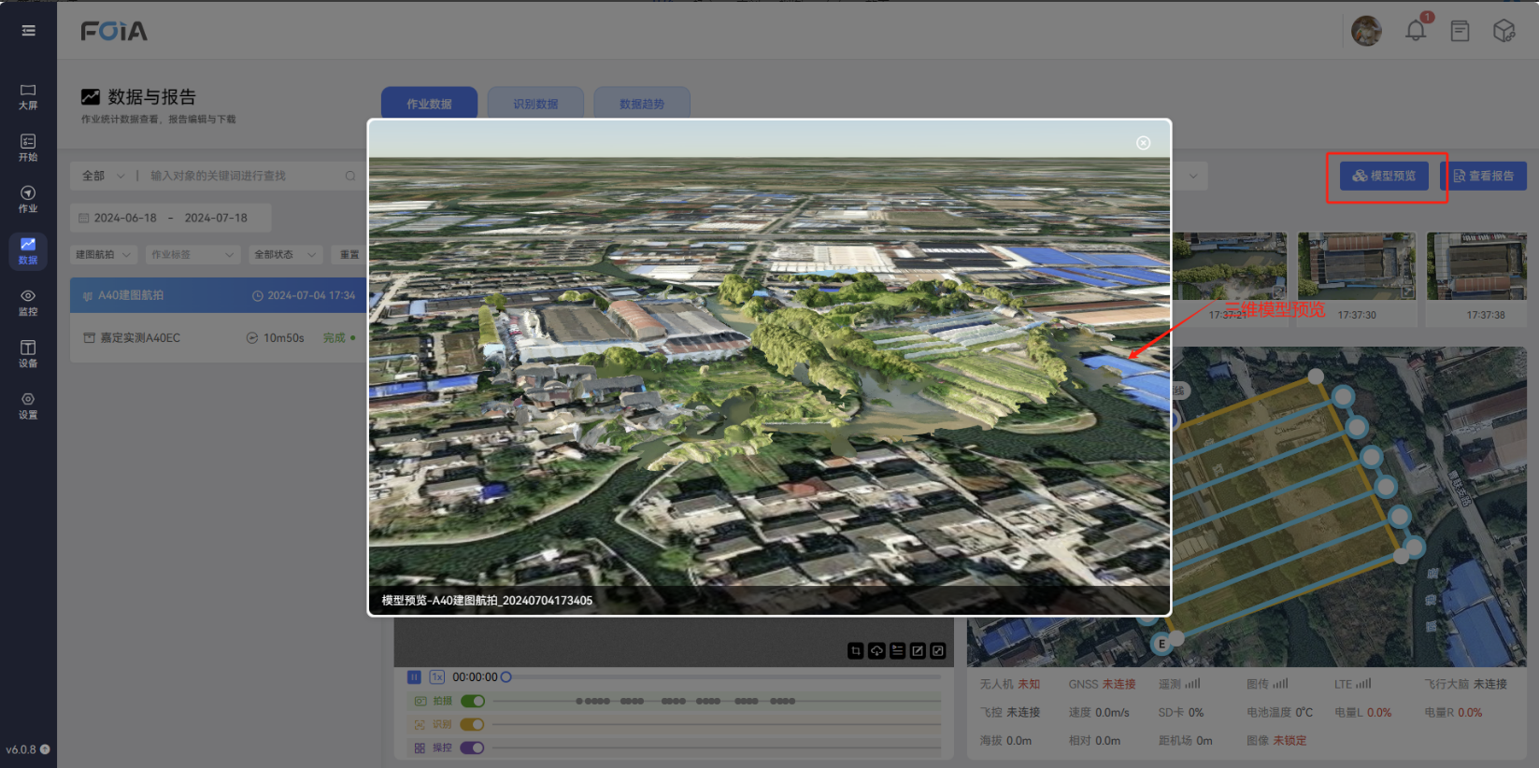
Task: Open the 设备 devices section in the sidebar
Action: 28,353
